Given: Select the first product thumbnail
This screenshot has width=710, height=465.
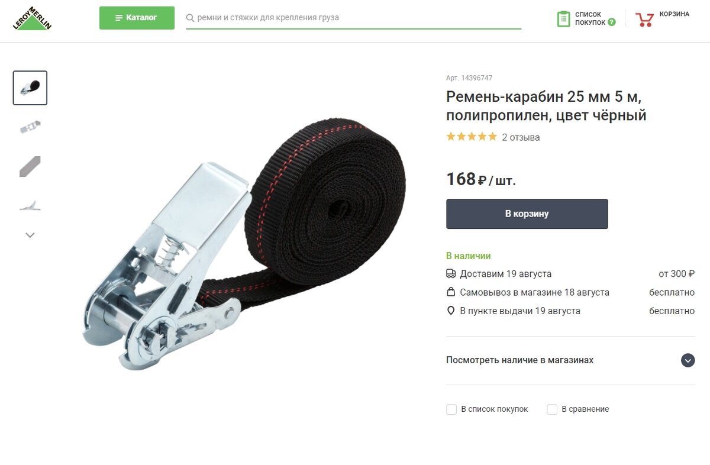Looking at the screenshot, I should tap(30, 88).
